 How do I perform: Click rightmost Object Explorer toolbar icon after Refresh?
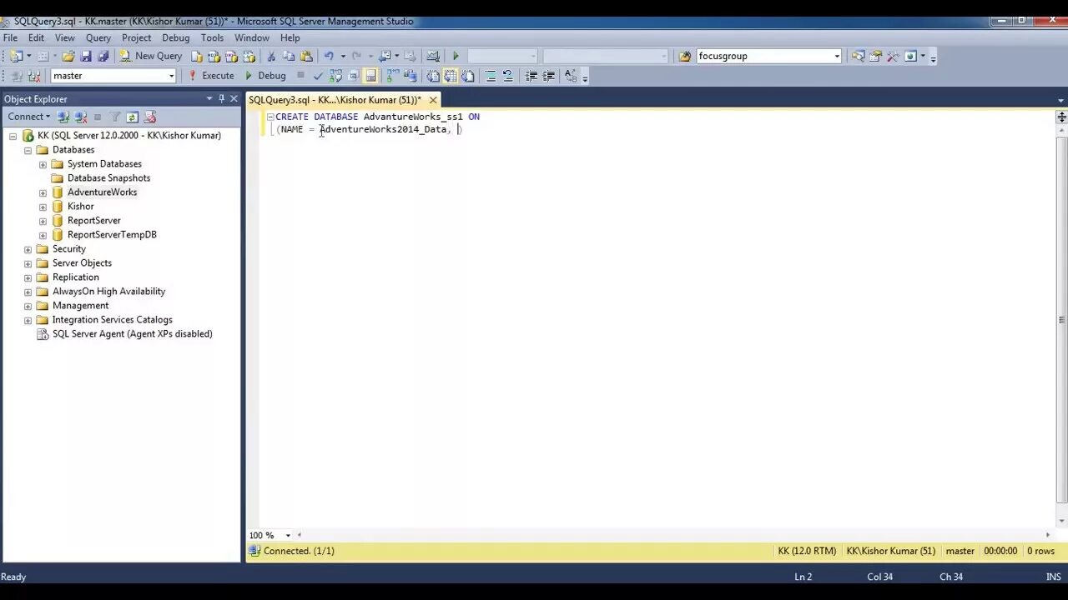pos(150,117)
